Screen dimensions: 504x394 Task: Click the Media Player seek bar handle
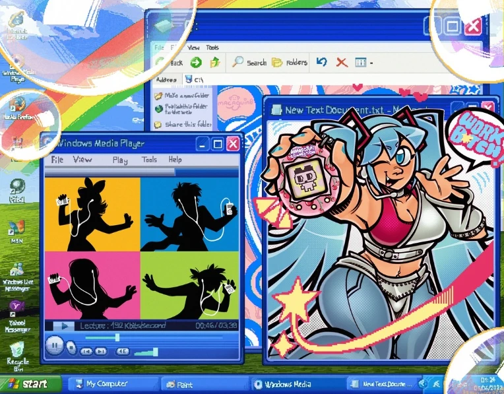(117, 337)
